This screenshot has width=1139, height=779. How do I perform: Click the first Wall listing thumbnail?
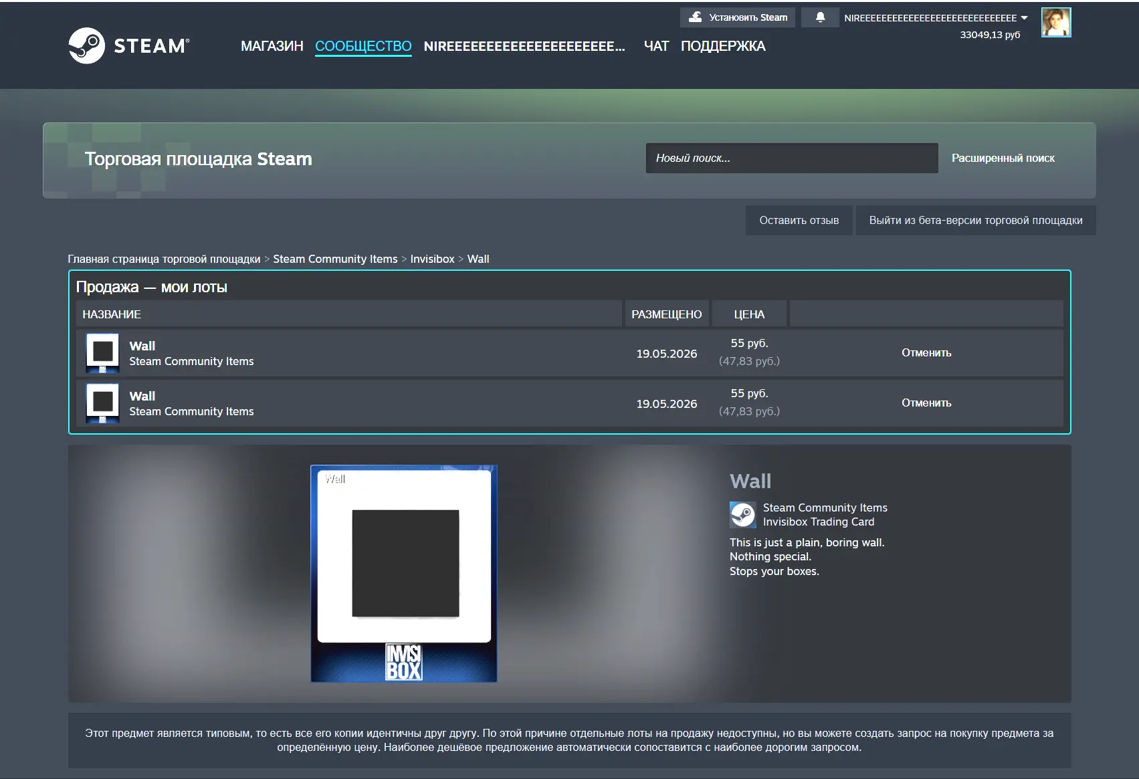102,352
